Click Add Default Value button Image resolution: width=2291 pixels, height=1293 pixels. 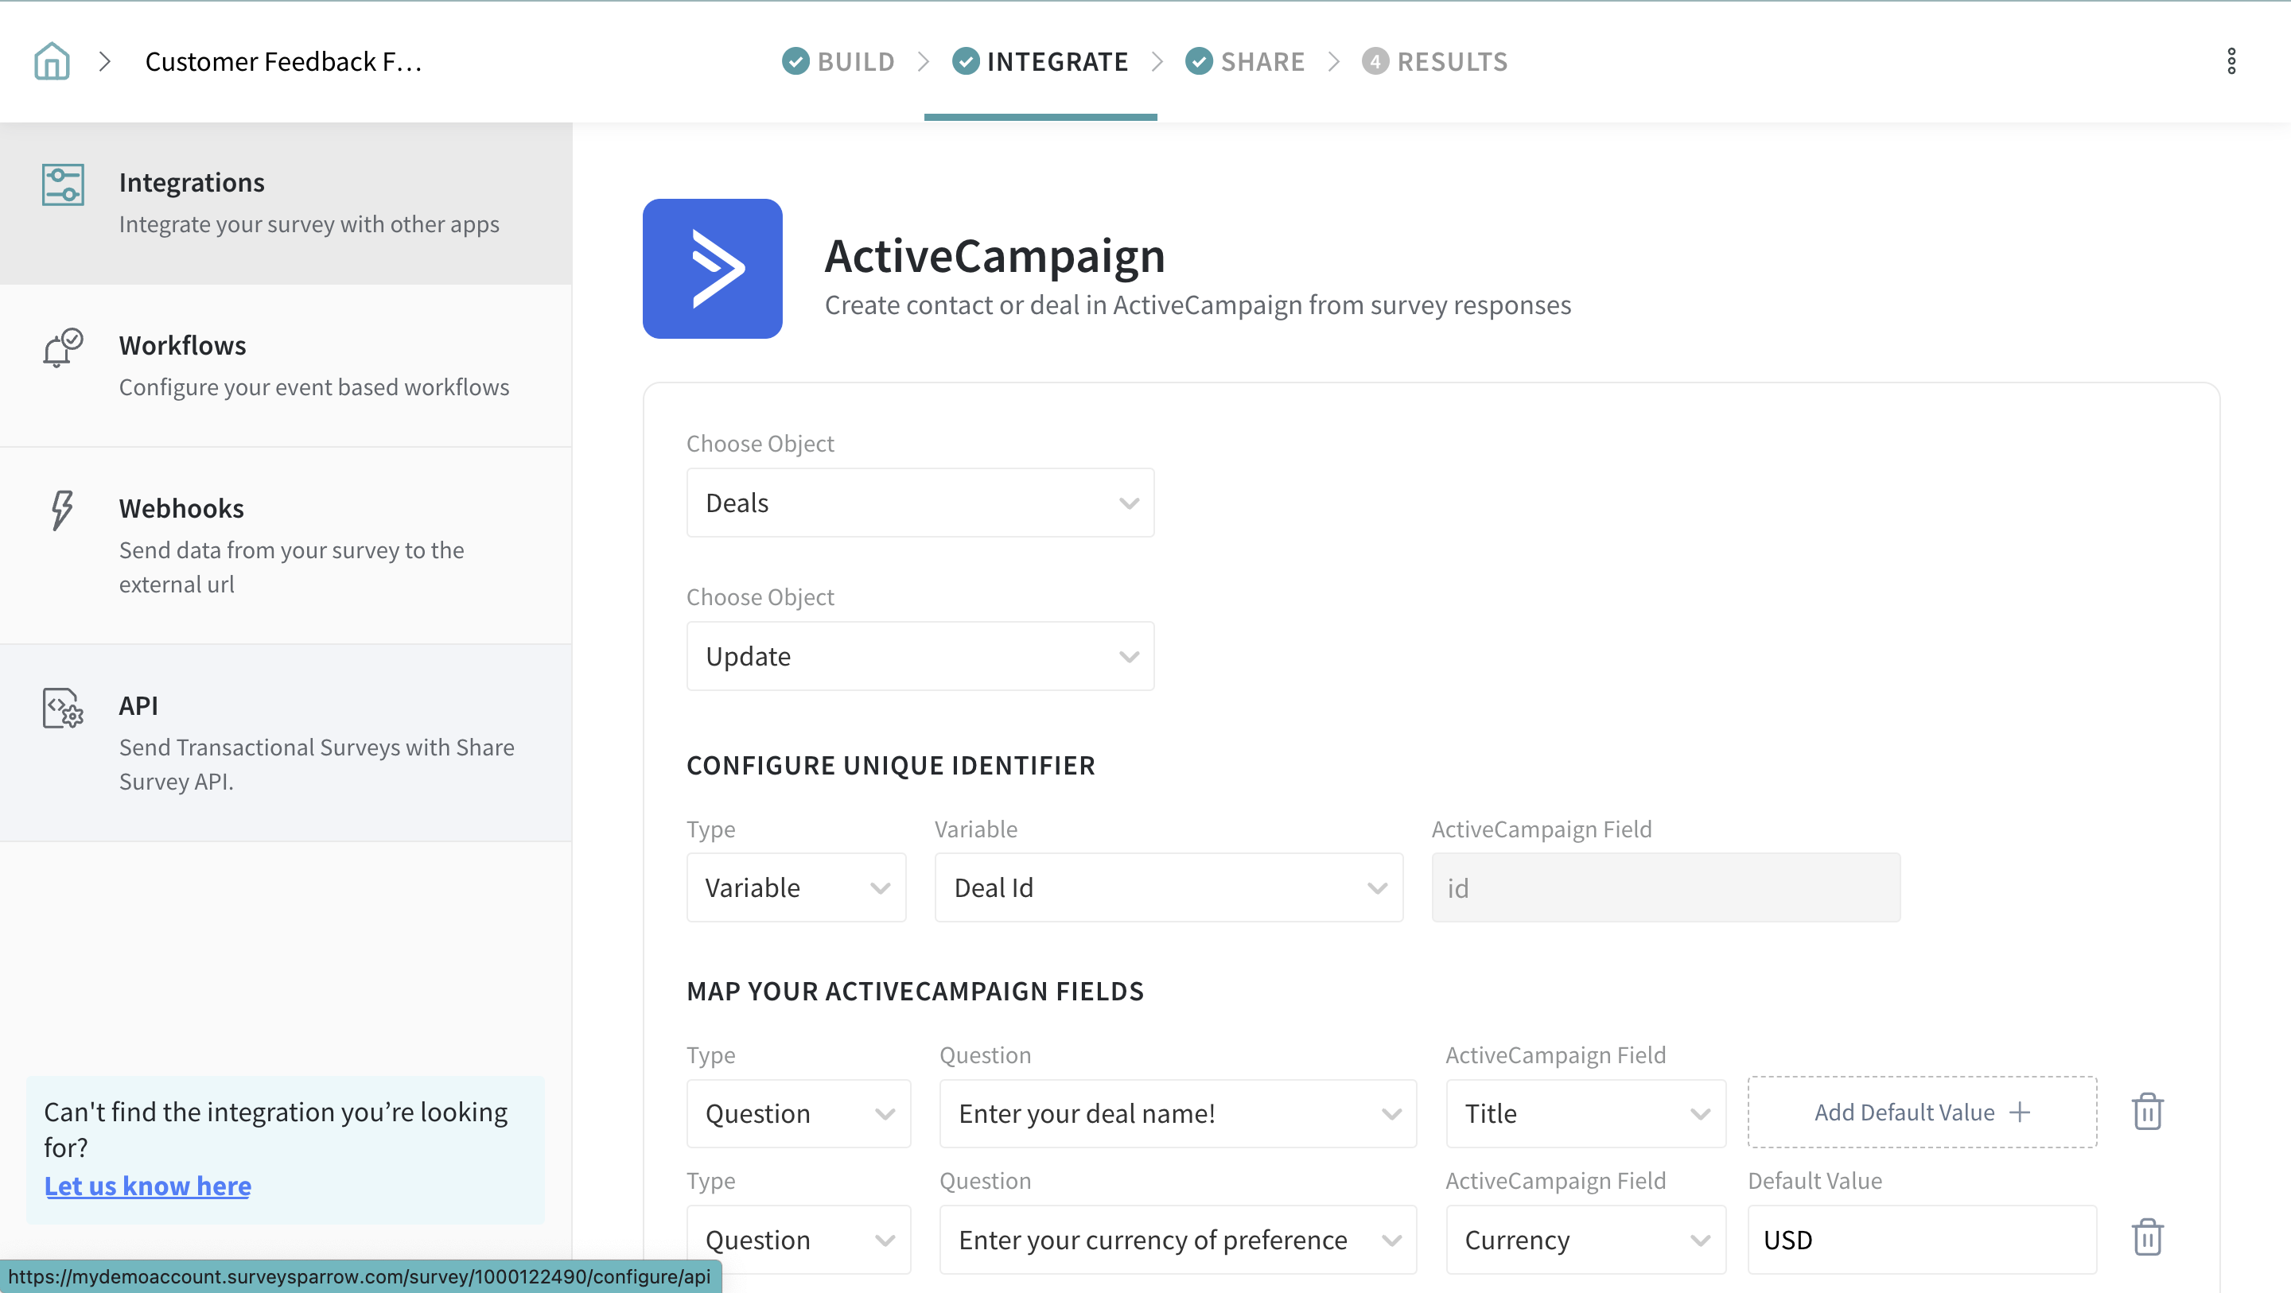[x=1921, y=1112]
